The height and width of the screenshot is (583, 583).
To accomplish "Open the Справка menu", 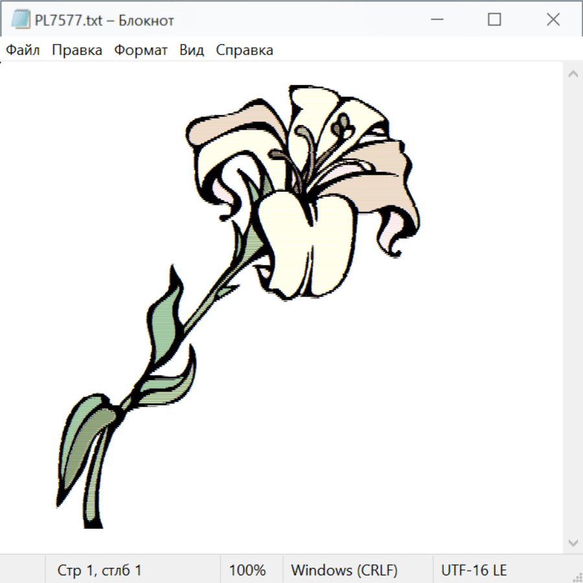I will [244, 51].
